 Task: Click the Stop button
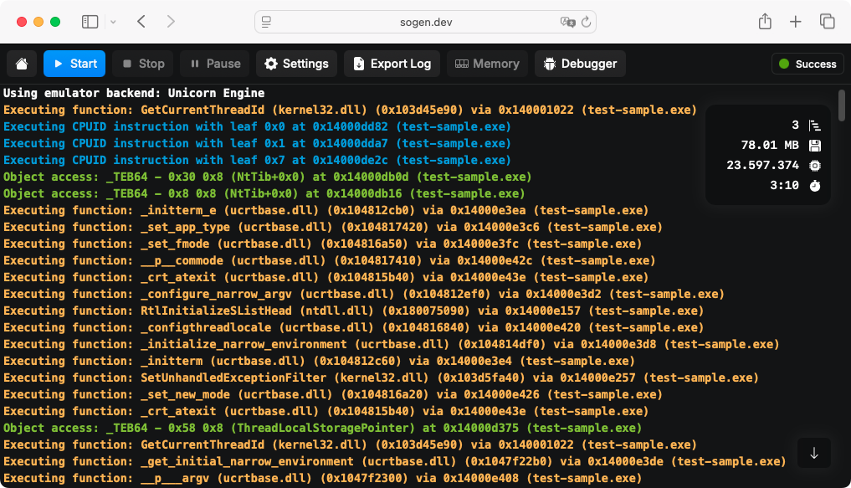[143, 64]
